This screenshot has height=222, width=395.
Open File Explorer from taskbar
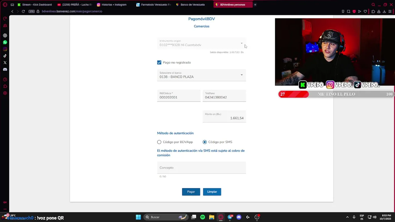tap(212, 217)
